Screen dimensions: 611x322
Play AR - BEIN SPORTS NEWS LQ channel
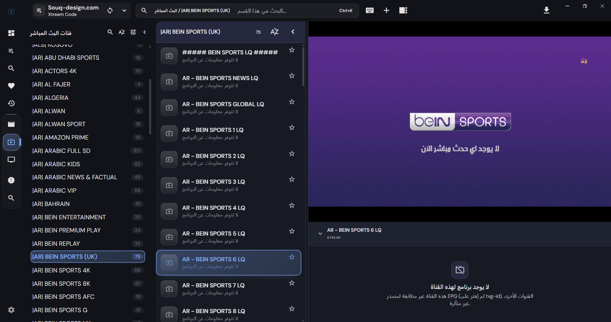pos(228,82)
